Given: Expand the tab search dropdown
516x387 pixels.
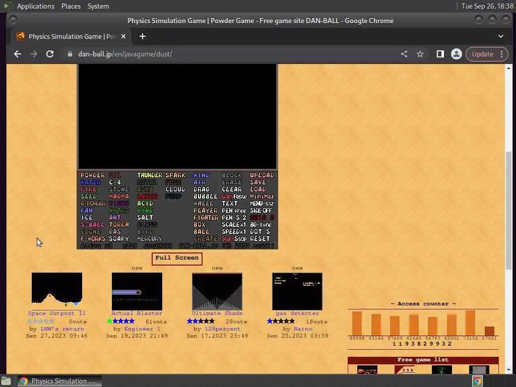Looking at the screenshot, I should coord(501,36).
